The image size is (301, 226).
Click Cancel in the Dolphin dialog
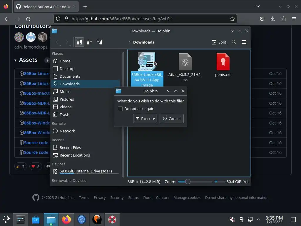pos(172,119)
